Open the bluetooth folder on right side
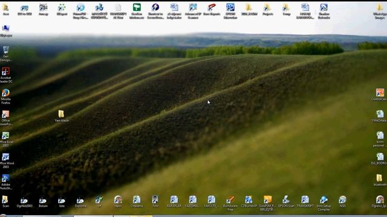The height and width of the screenshot is (217, 387). pyautogui.click(x=380, y=180)
